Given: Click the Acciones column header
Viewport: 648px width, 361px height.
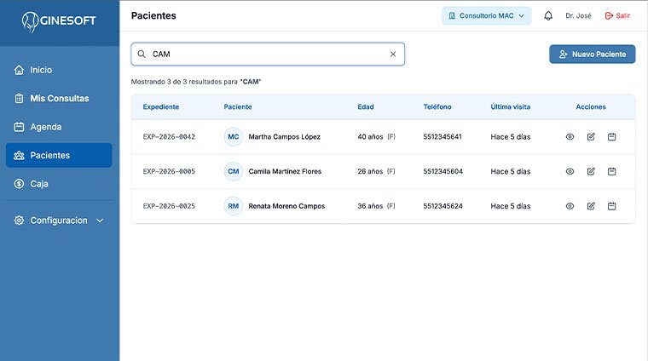Looking at the screenshot, I should pos(591,107).
